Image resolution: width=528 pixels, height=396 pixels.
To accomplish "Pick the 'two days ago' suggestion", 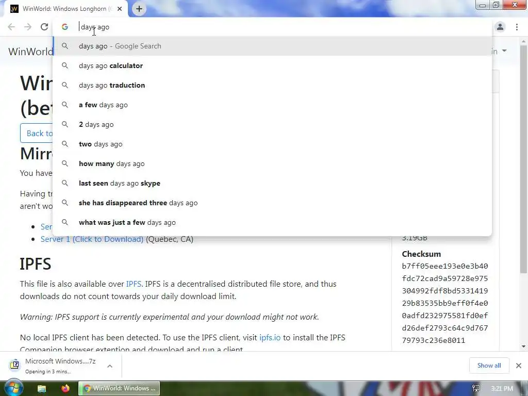I will pyautogui.click(x=272, y=144).
